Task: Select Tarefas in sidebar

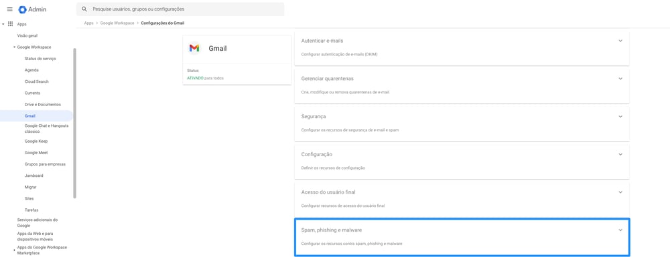Action: pyautogui.click(x=31, y=210)
